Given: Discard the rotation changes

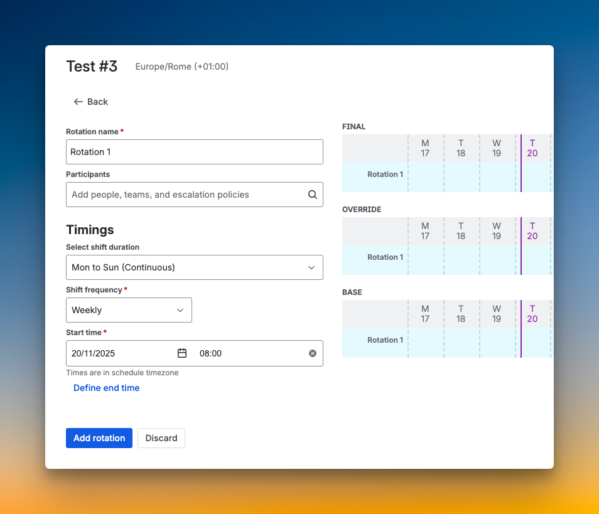Looking at the screenshot, I should [161, 438].
